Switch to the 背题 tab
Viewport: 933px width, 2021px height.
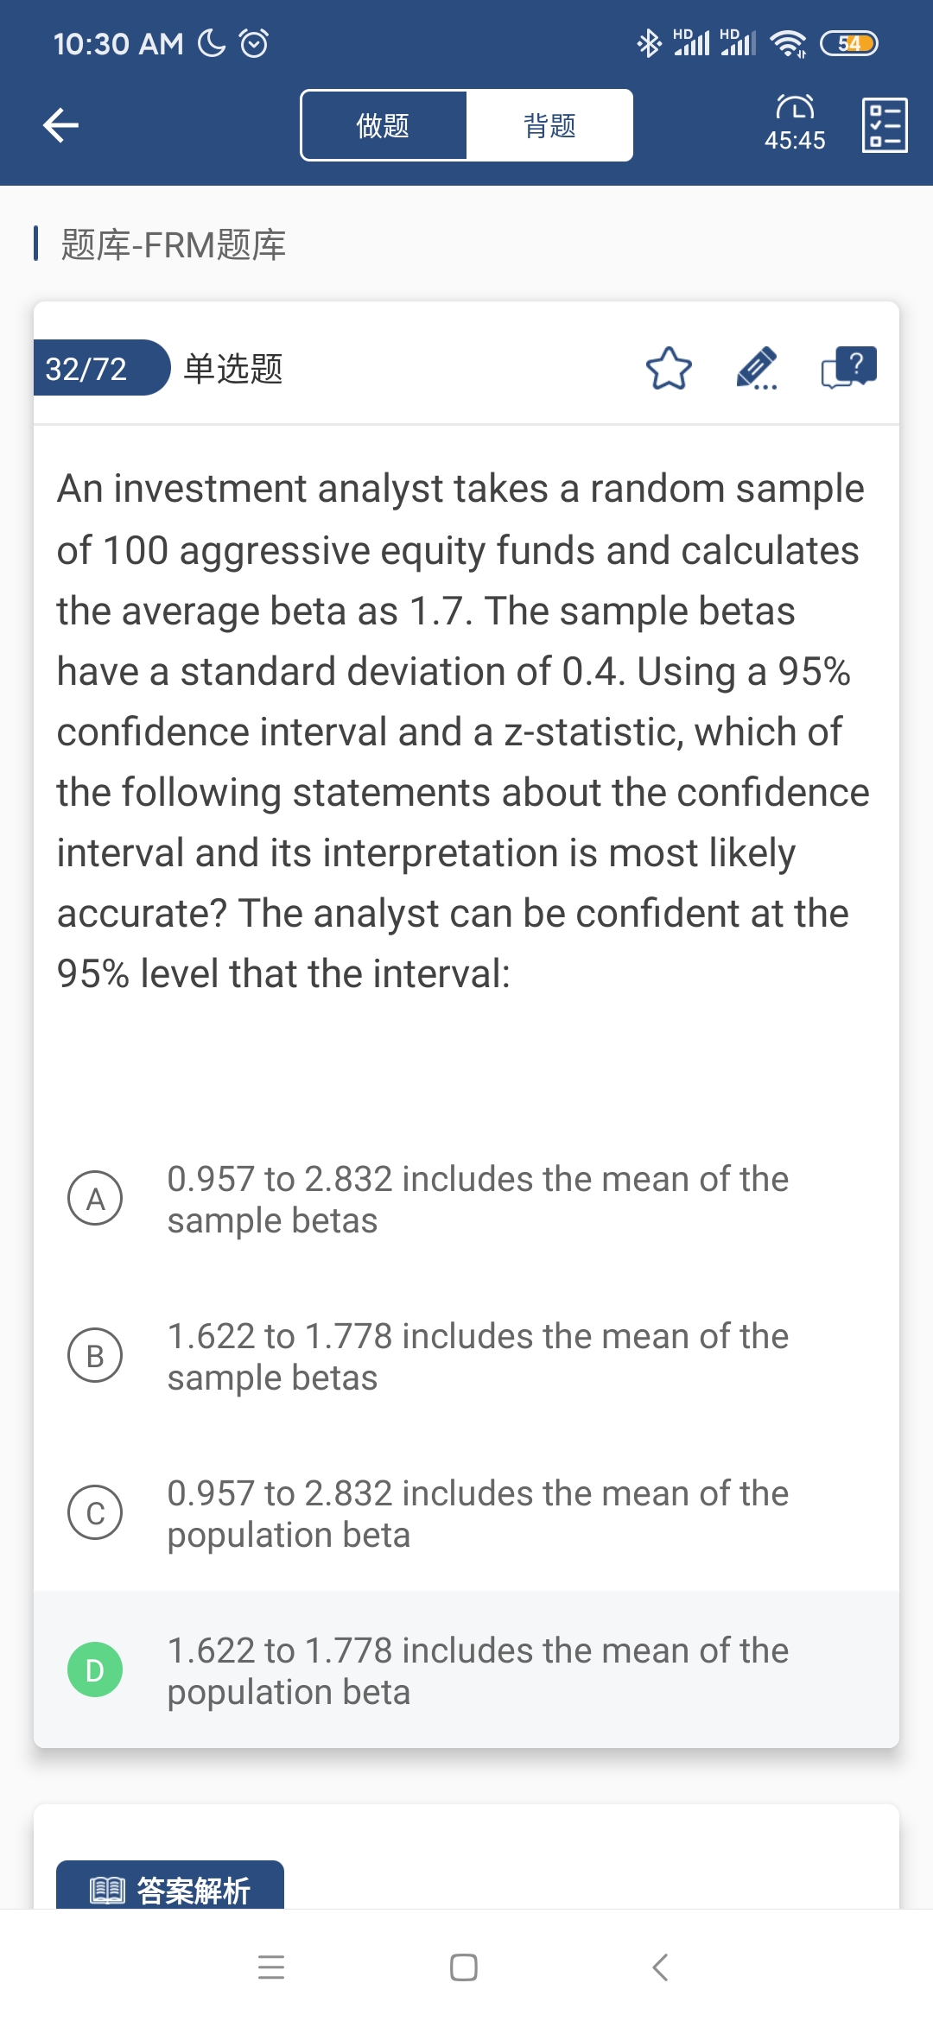[549, 125]
